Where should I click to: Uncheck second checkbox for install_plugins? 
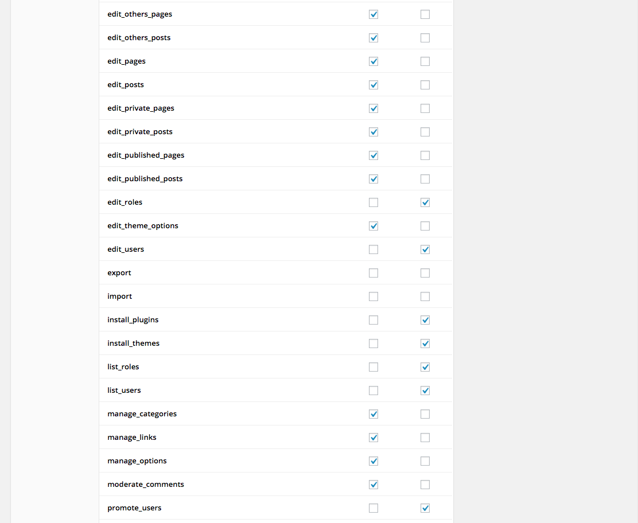425,320
